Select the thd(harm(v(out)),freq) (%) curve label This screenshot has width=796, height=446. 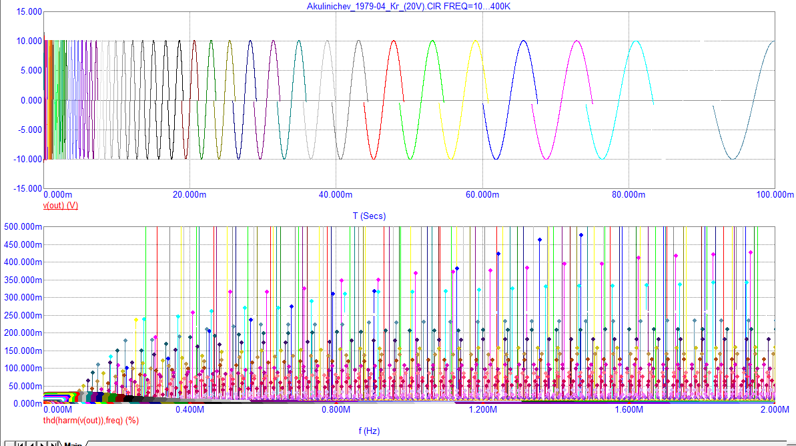pos(91,420)
